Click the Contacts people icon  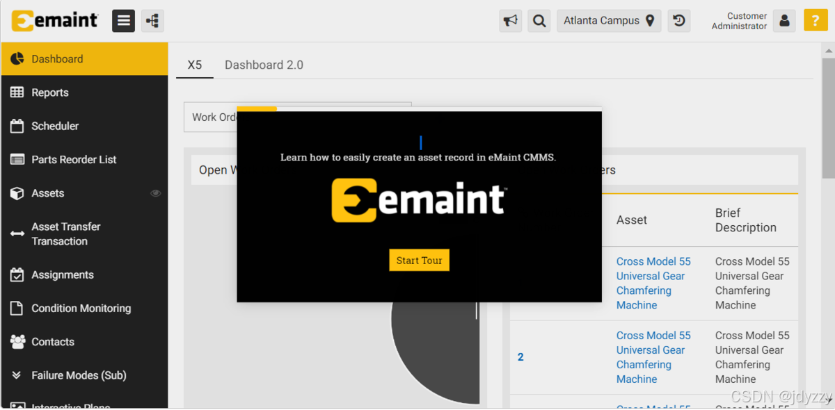pyautogui.click(x=17, y=341)
